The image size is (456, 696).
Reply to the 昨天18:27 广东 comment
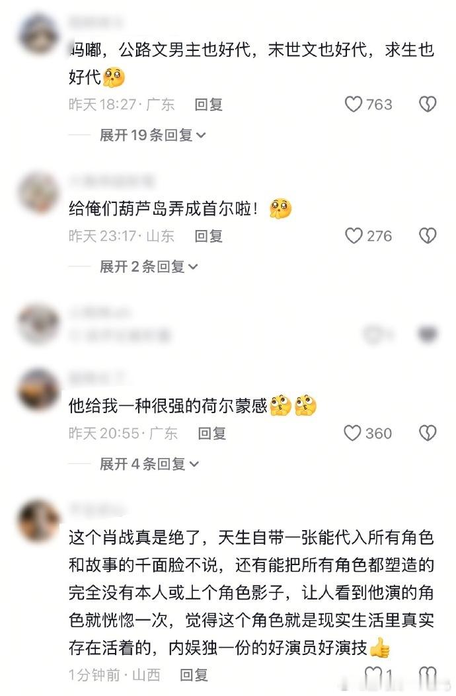[x=208, y=104]
